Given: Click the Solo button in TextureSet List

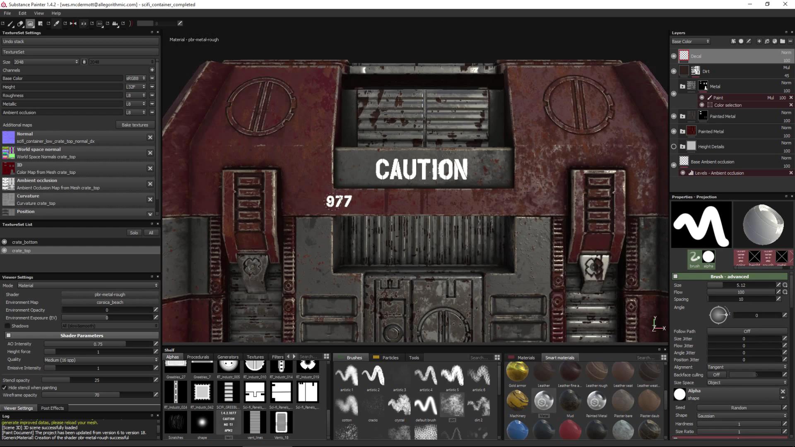Looking at the screenshot, I should pyautogui.click(x=134, y=233).
